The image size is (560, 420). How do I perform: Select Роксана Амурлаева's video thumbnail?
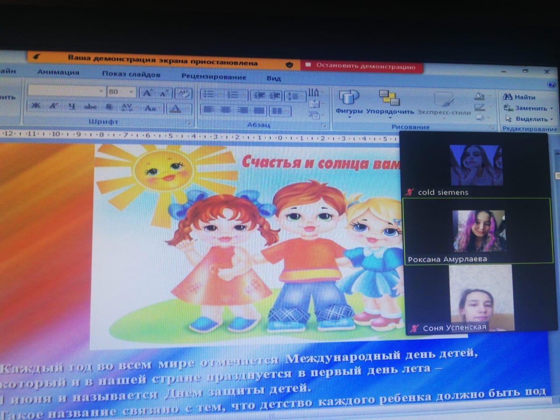coord(478,231)
